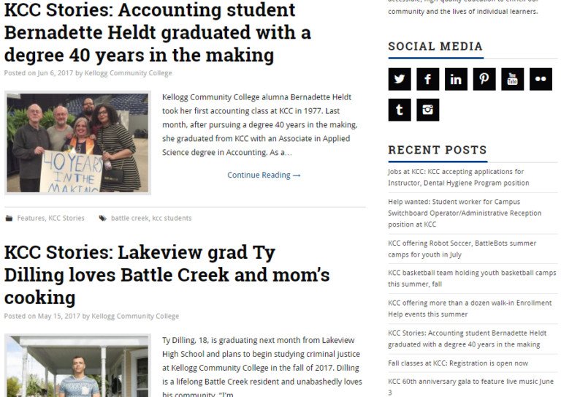Open recent post about youth basketball camps
This screenshot has width=561, height=397.
point(472,278)
